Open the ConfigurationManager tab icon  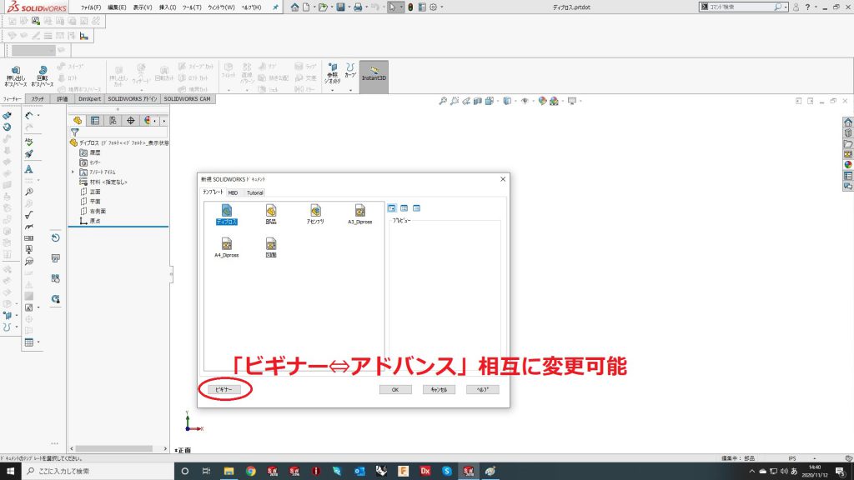[113, 120]
